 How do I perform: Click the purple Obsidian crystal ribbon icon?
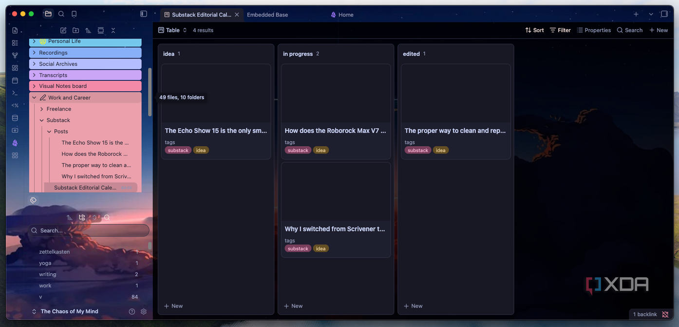[15, 143]
